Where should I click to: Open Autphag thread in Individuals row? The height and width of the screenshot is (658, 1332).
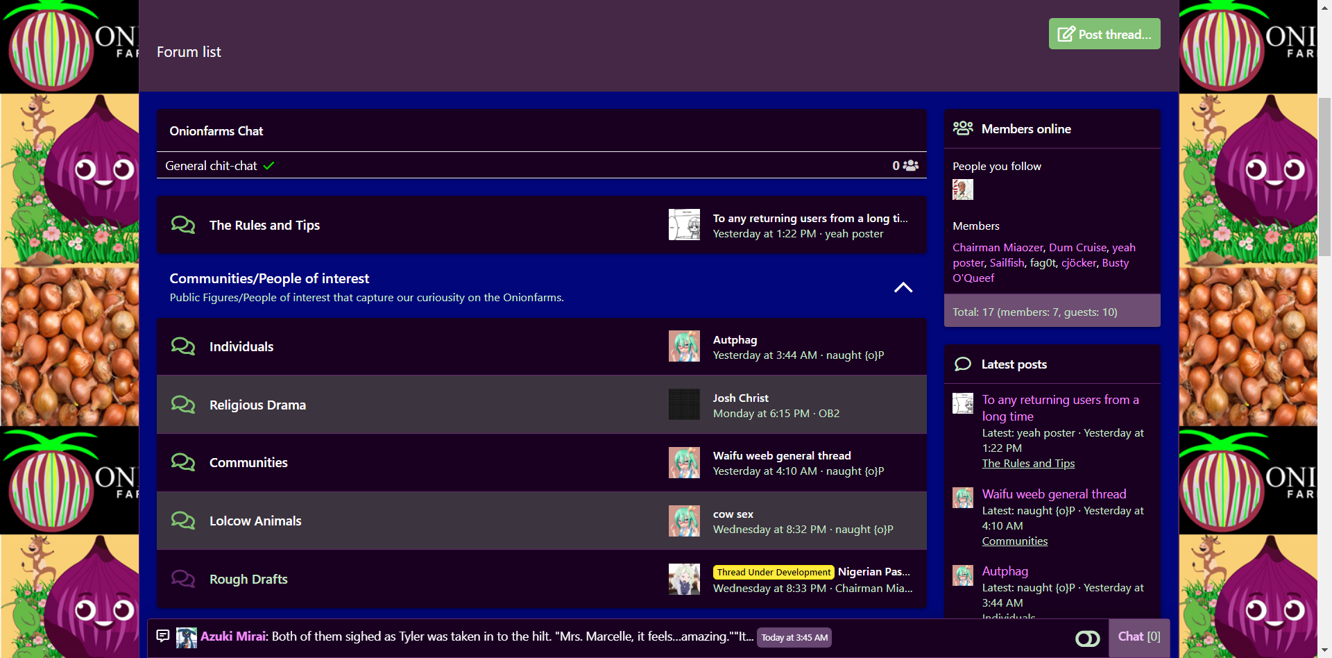tap(735, 340)
